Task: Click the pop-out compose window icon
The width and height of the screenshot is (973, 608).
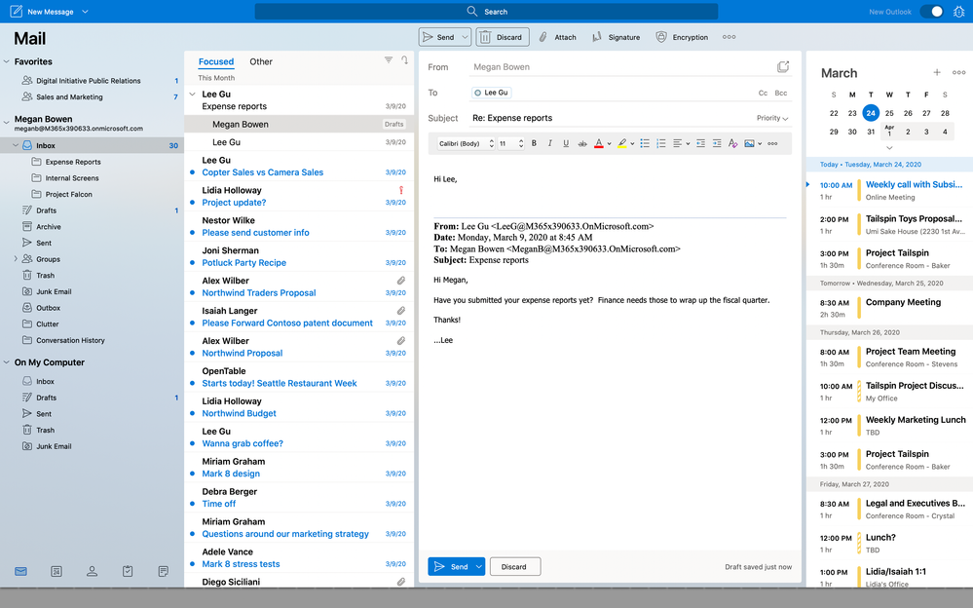Action: point(783,66)
